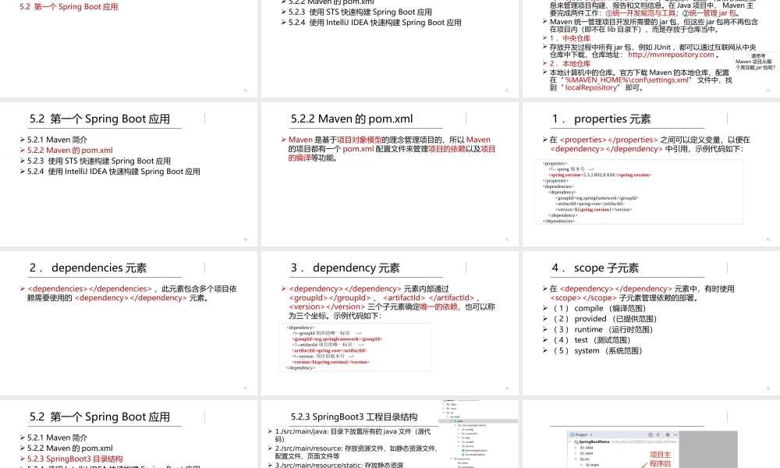Click the path '%MAVEN_HOME%\conf\settings.xml'
This screenshot has width=780, height=468.
click(x=627, y=80)
